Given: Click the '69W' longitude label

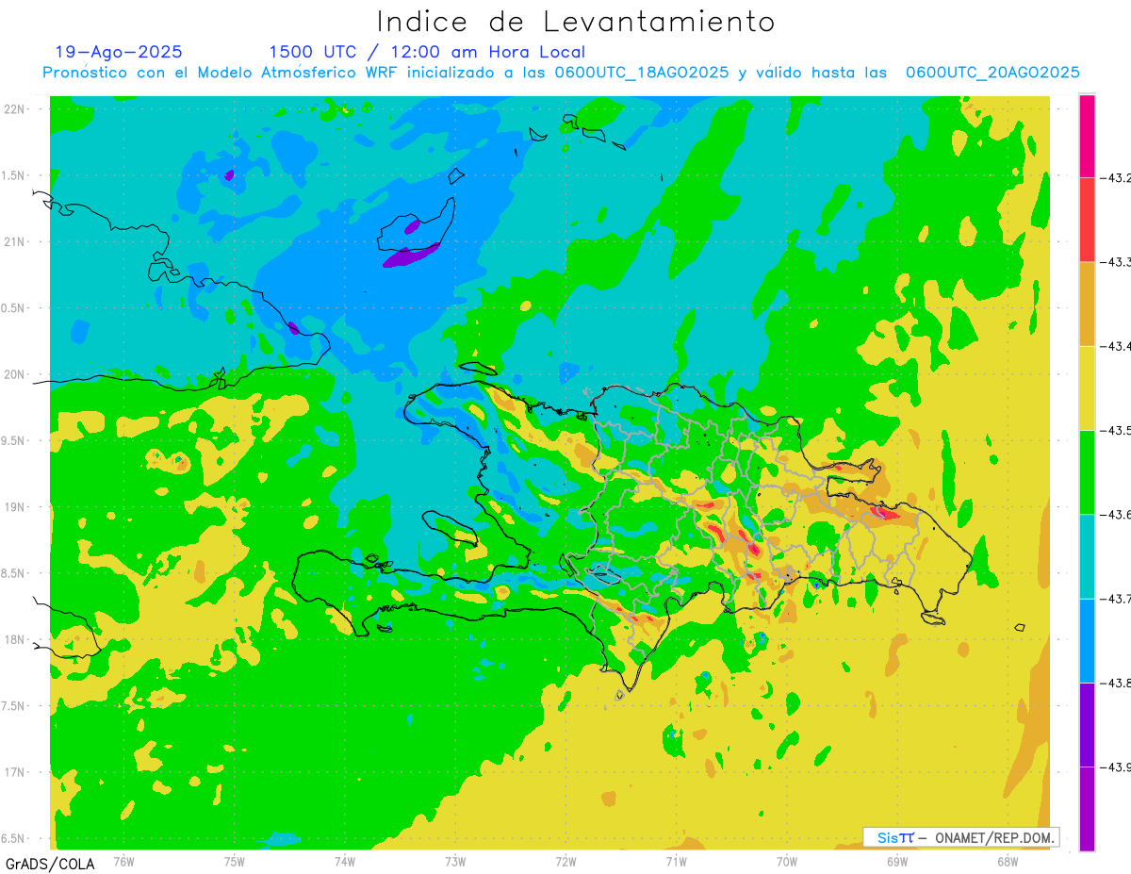Looking at the screenshot, I should point(896,861).
